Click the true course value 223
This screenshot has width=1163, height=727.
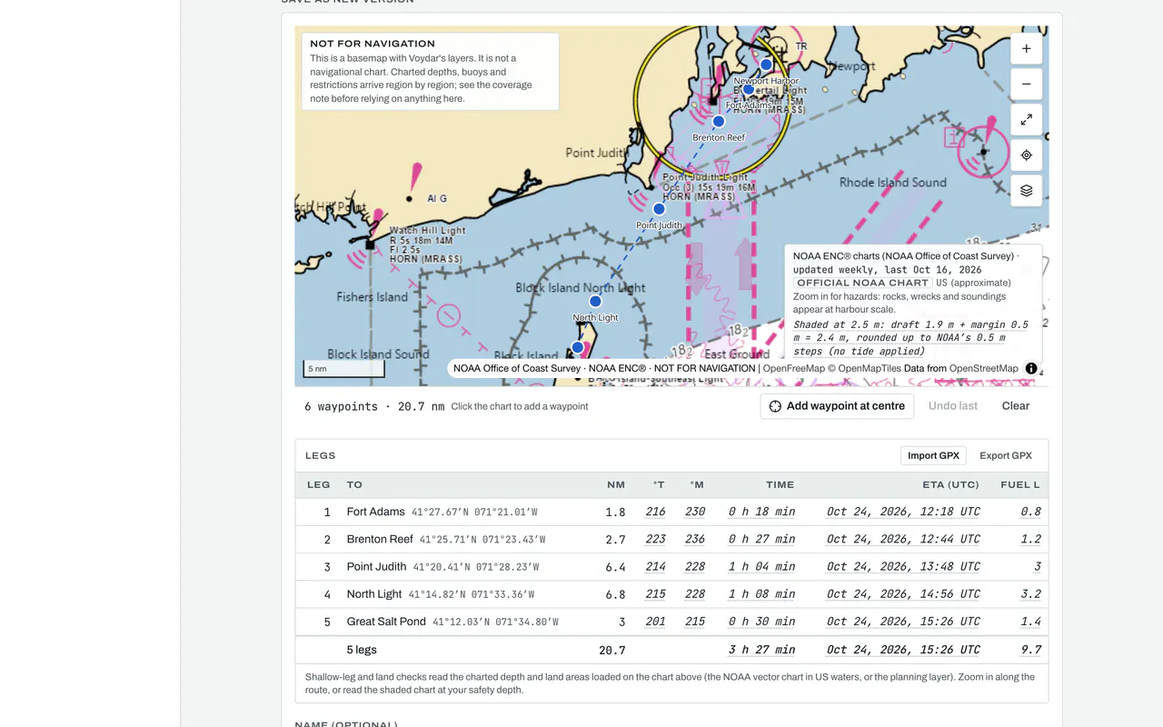pos(655,539)
